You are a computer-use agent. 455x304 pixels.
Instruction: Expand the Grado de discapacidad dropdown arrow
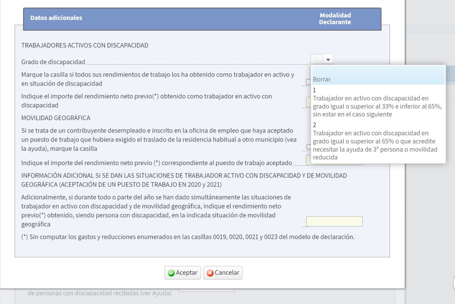click(x=328, y=59)
